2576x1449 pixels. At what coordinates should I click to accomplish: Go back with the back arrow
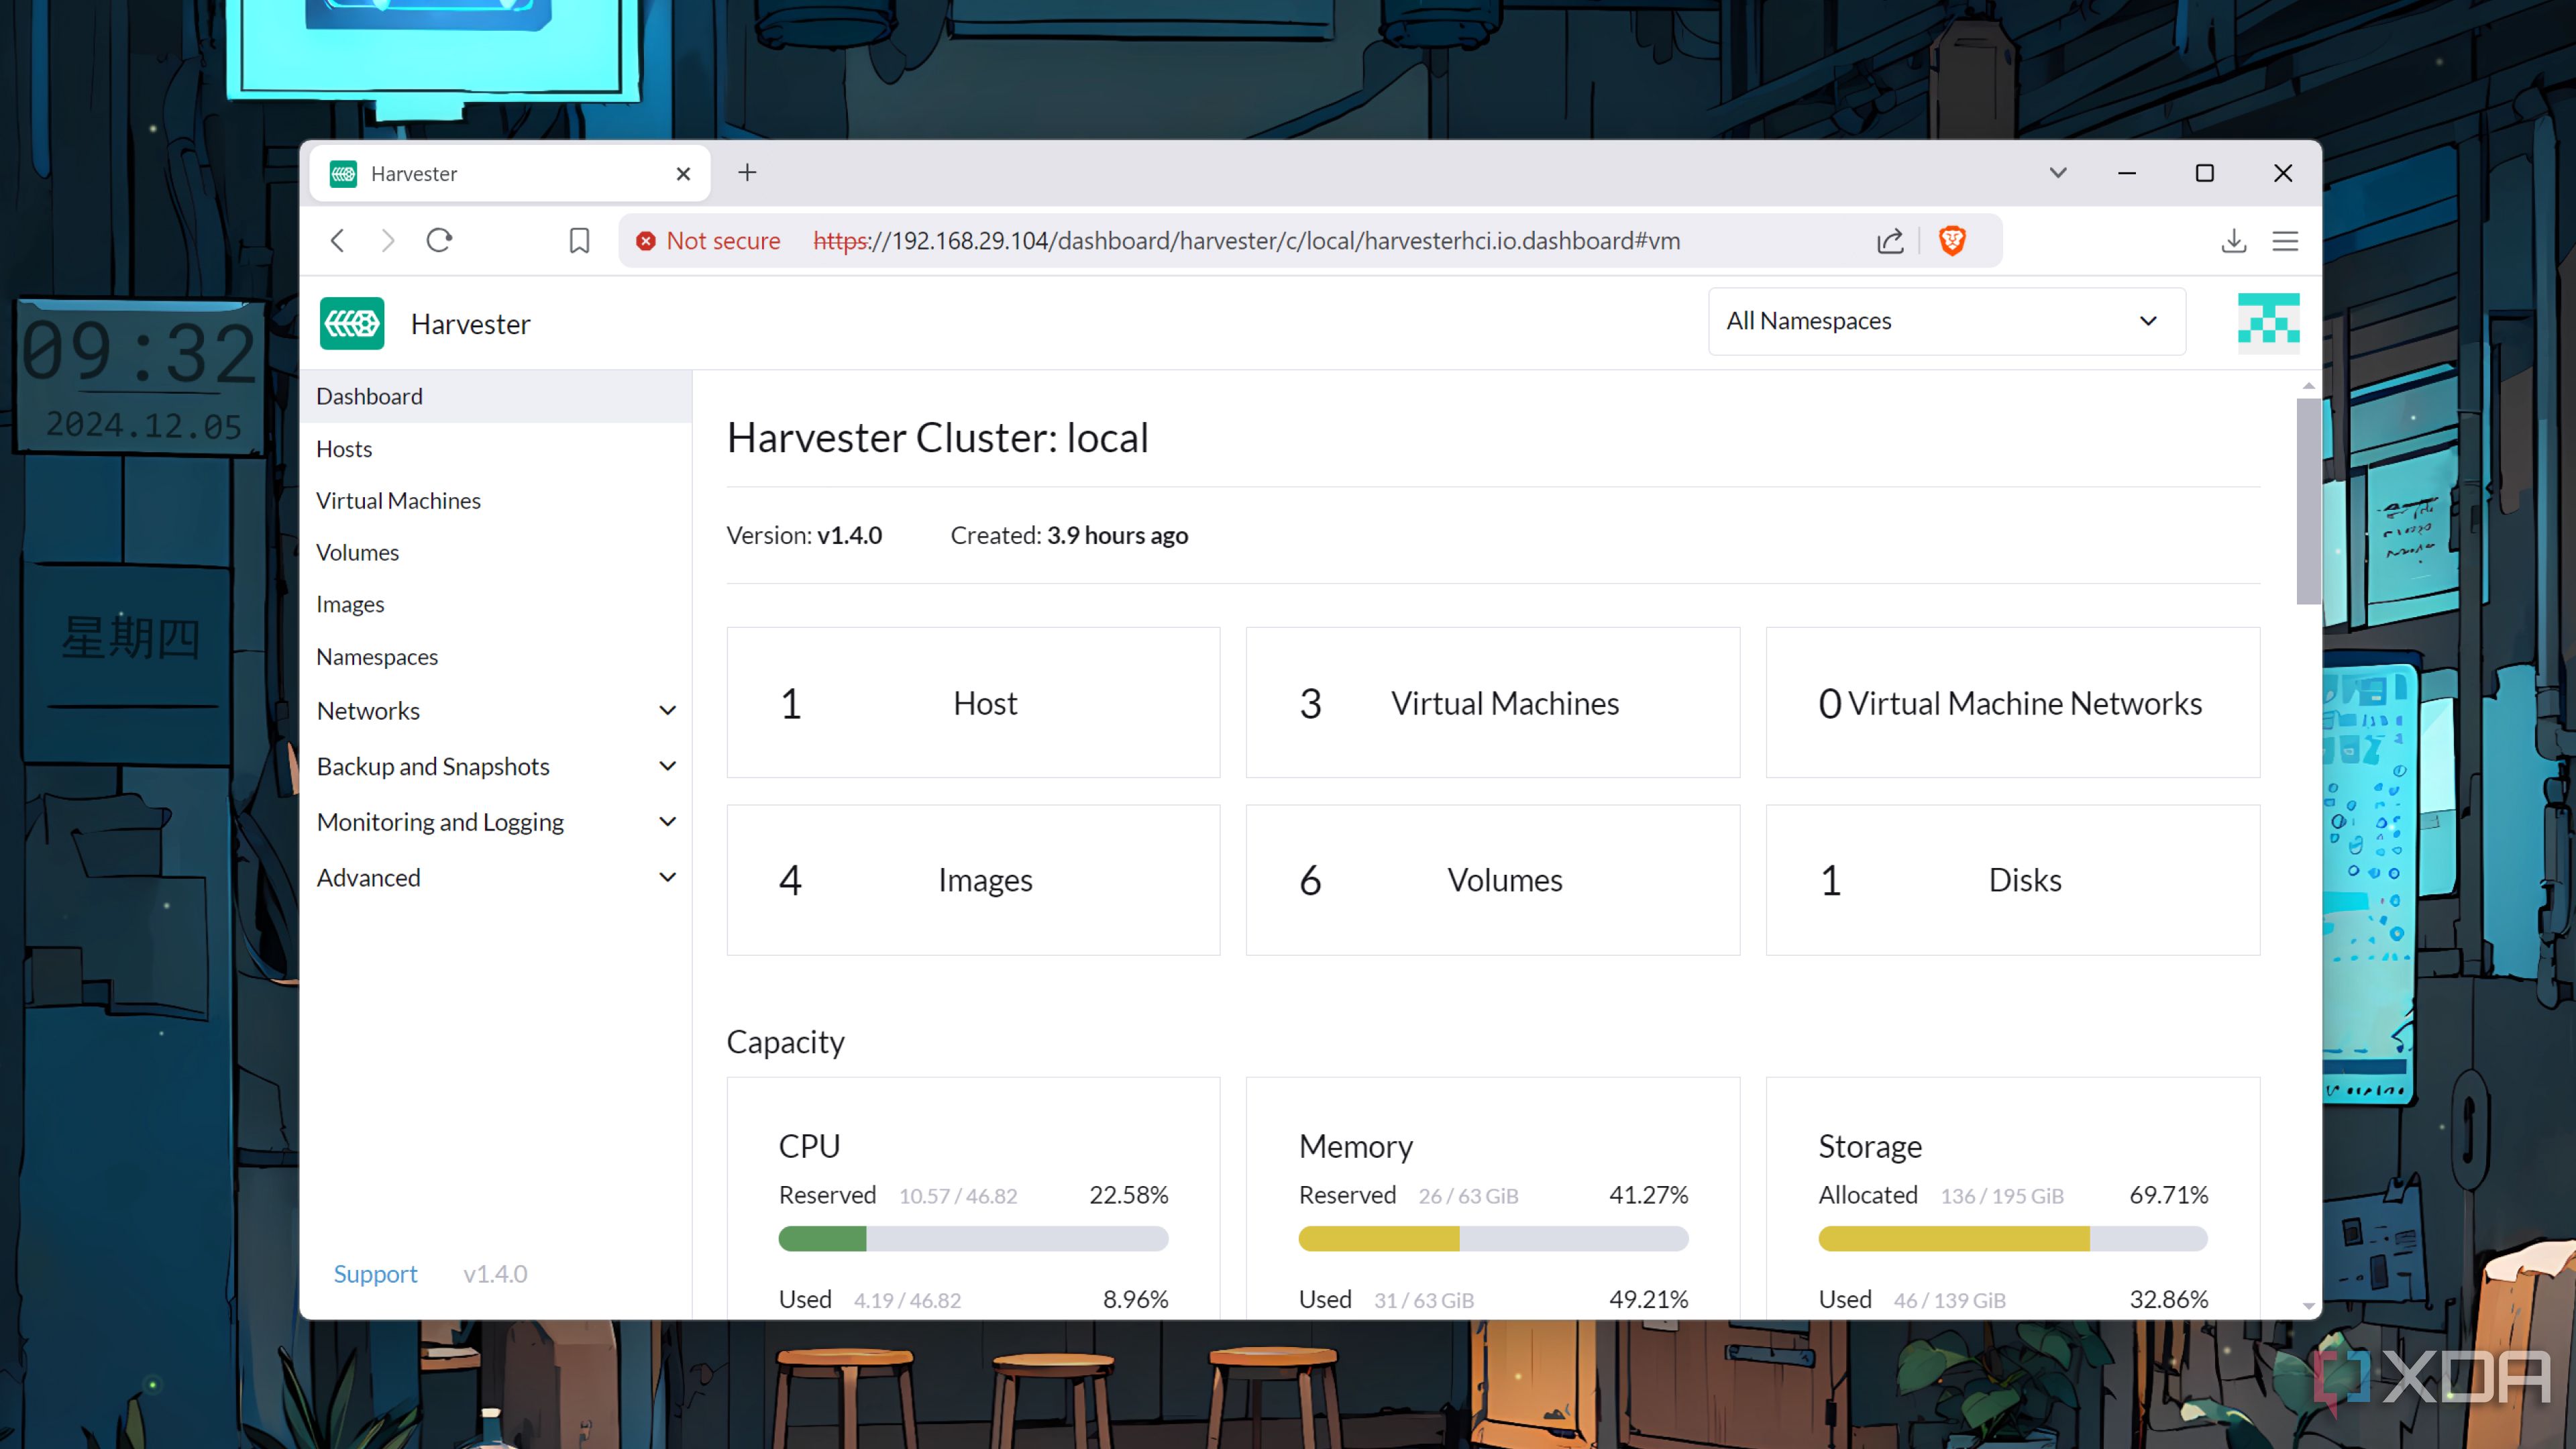click(338, 241)
